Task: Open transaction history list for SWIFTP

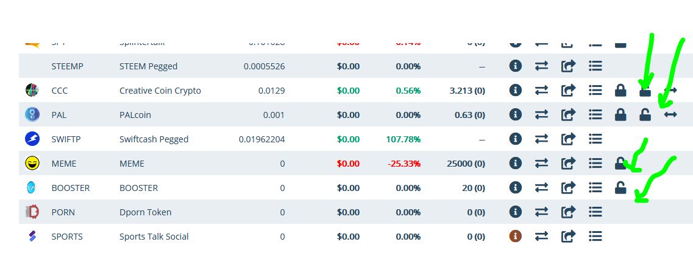Action: [595, 139]
